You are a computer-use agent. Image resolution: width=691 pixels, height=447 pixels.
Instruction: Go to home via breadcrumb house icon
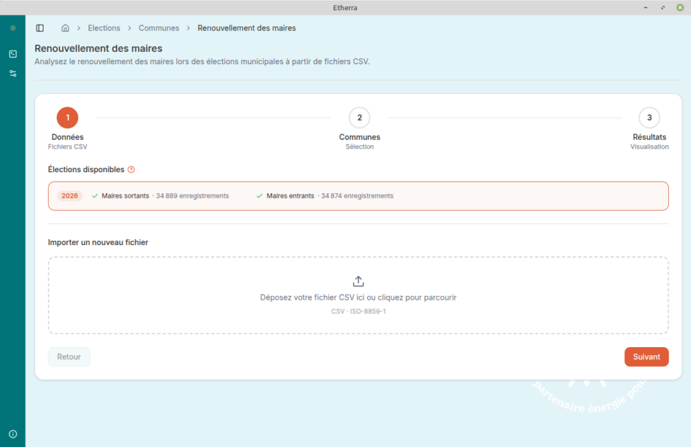click(x=65, y=28)
